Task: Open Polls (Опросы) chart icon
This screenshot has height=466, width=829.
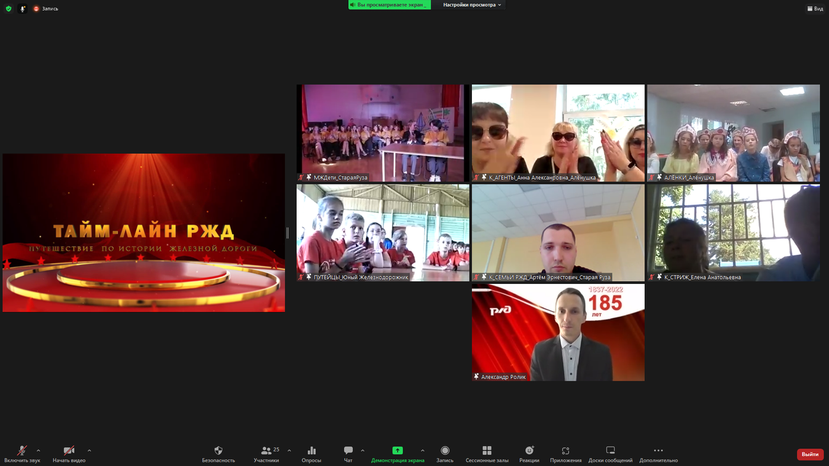Action: coord(311,451)
